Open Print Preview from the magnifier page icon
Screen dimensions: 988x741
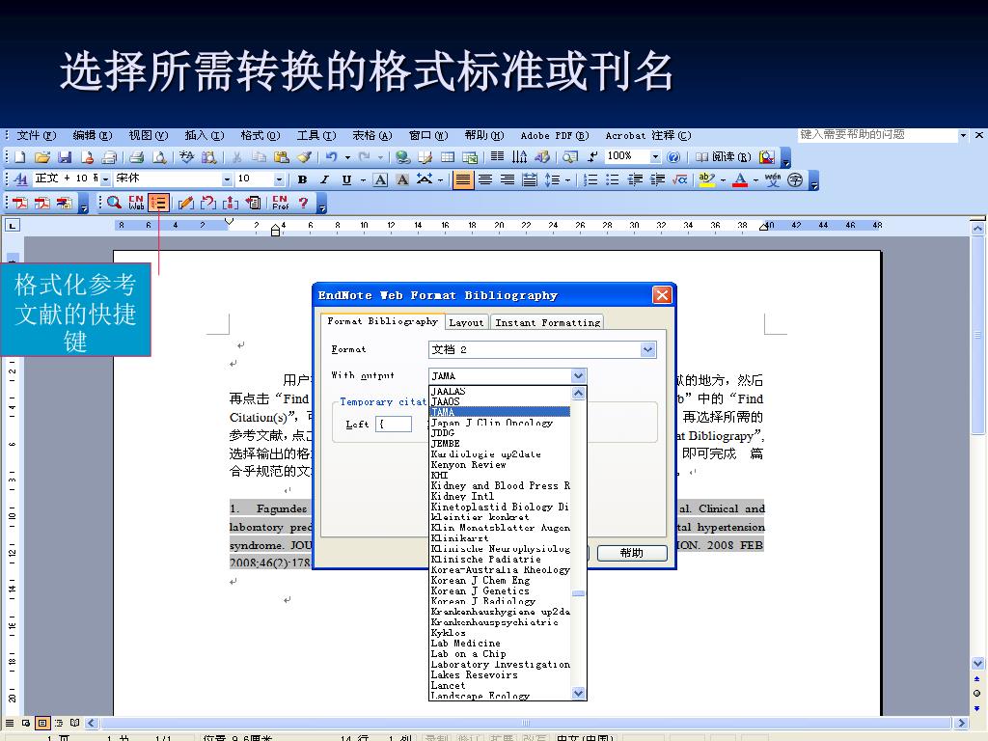159,157
